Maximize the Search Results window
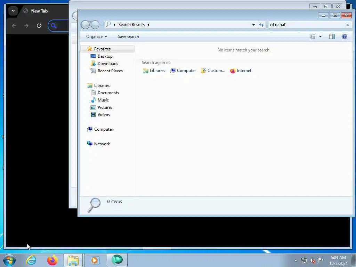 click(x=335, y=15)
